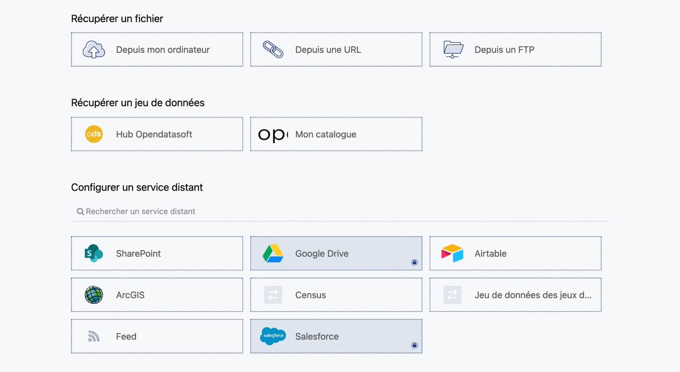Select Jeu de données des jeux d... connector

click(x=532, y=295)
